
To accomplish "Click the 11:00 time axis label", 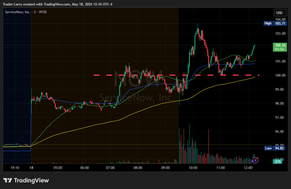I will (221, 168).
